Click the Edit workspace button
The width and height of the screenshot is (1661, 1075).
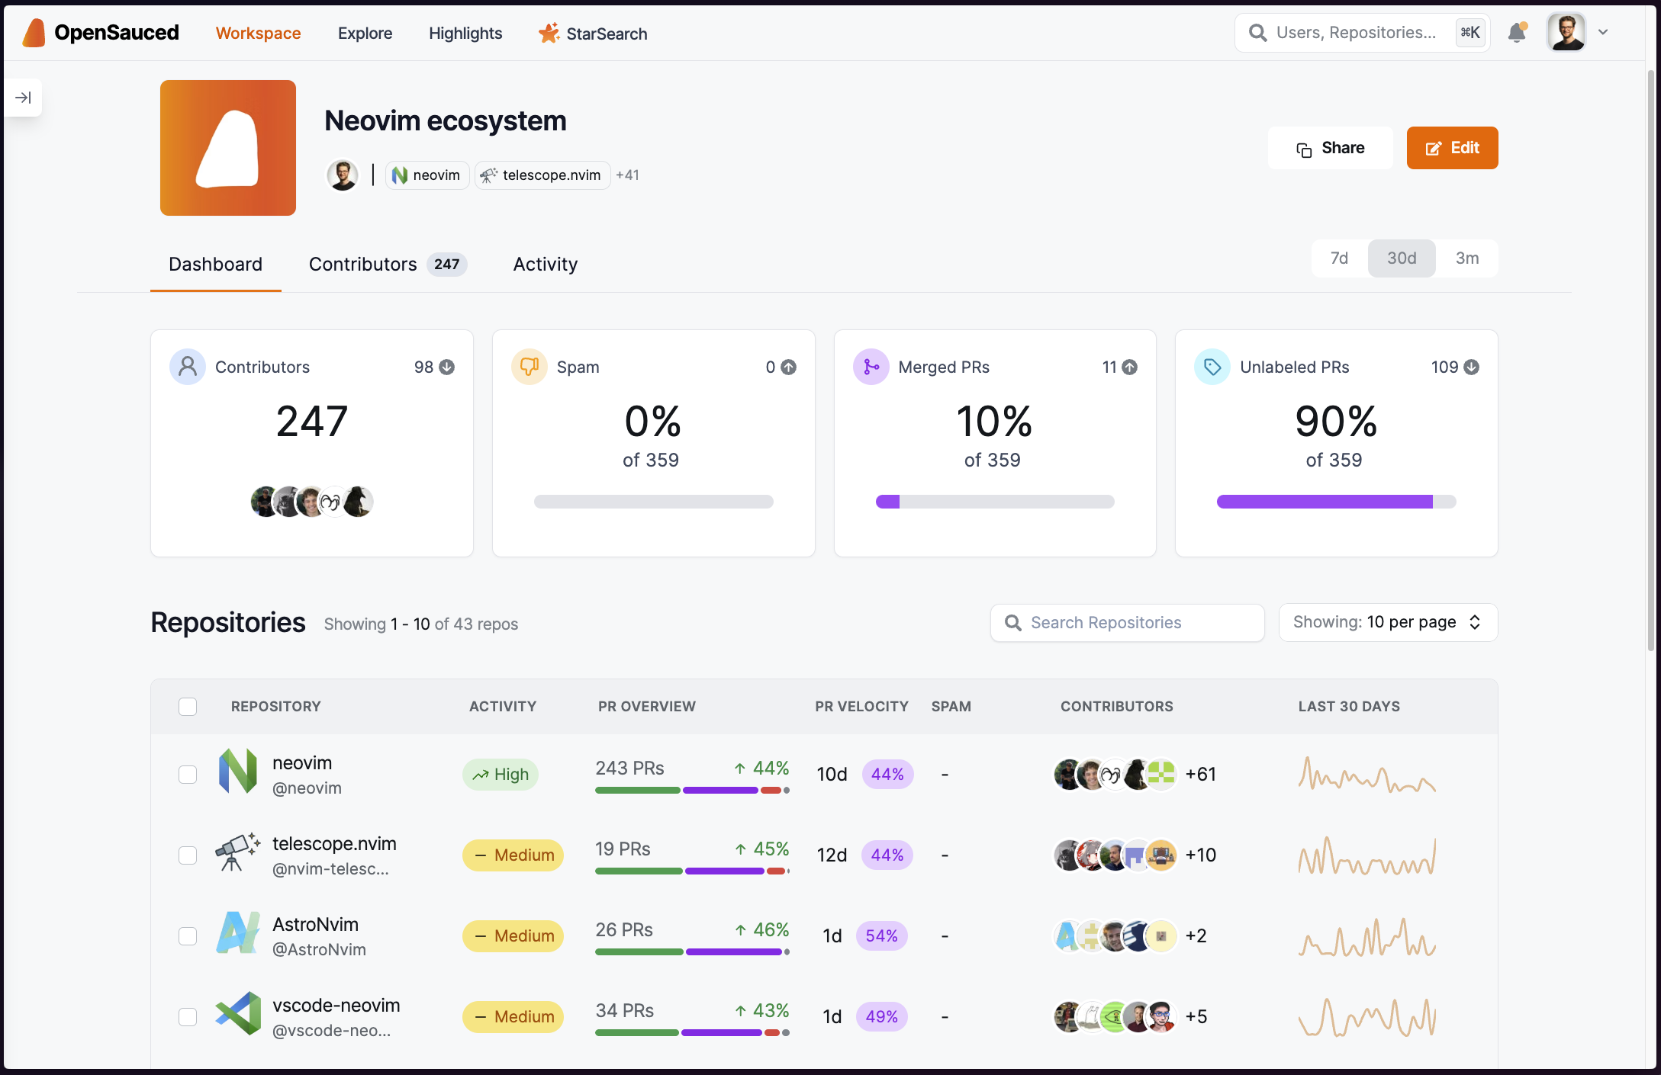(1452, 148)
